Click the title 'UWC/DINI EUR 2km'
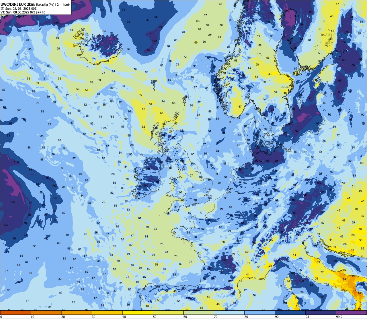This screenshot has height=319, width=367. click(x=17, y=4)
